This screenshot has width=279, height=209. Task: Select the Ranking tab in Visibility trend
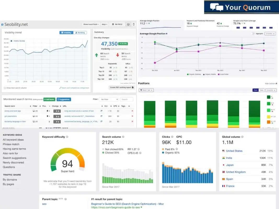pos(80,33)
